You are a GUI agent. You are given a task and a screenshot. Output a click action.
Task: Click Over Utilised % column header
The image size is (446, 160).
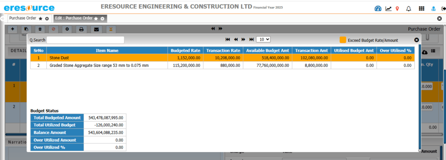pyautogui.click(x=395, y=51)
